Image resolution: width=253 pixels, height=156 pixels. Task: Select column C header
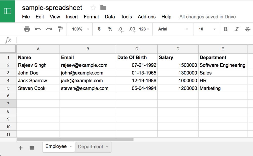tap(137, 49)
